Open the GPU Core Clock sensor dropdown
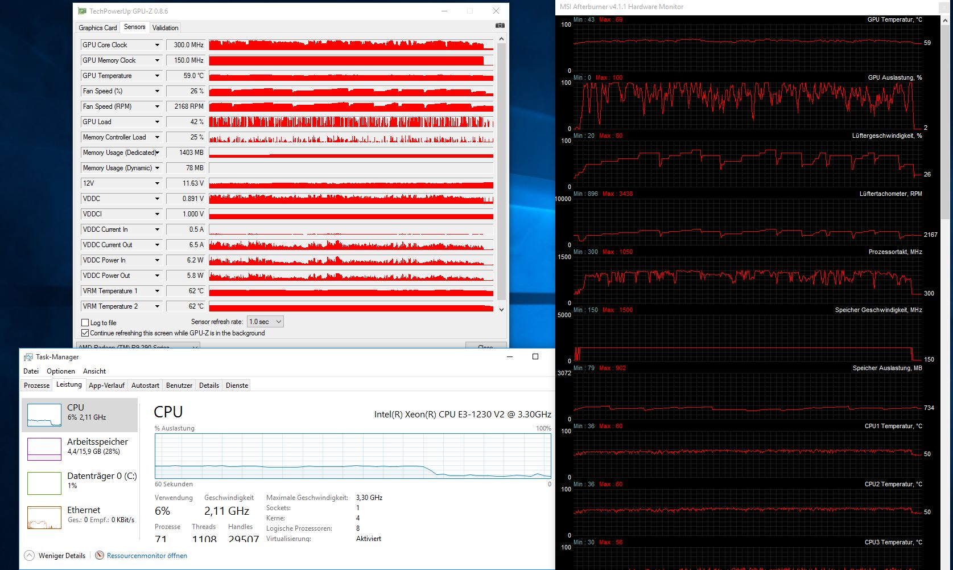The image size is (953, 570). (157, 45)
